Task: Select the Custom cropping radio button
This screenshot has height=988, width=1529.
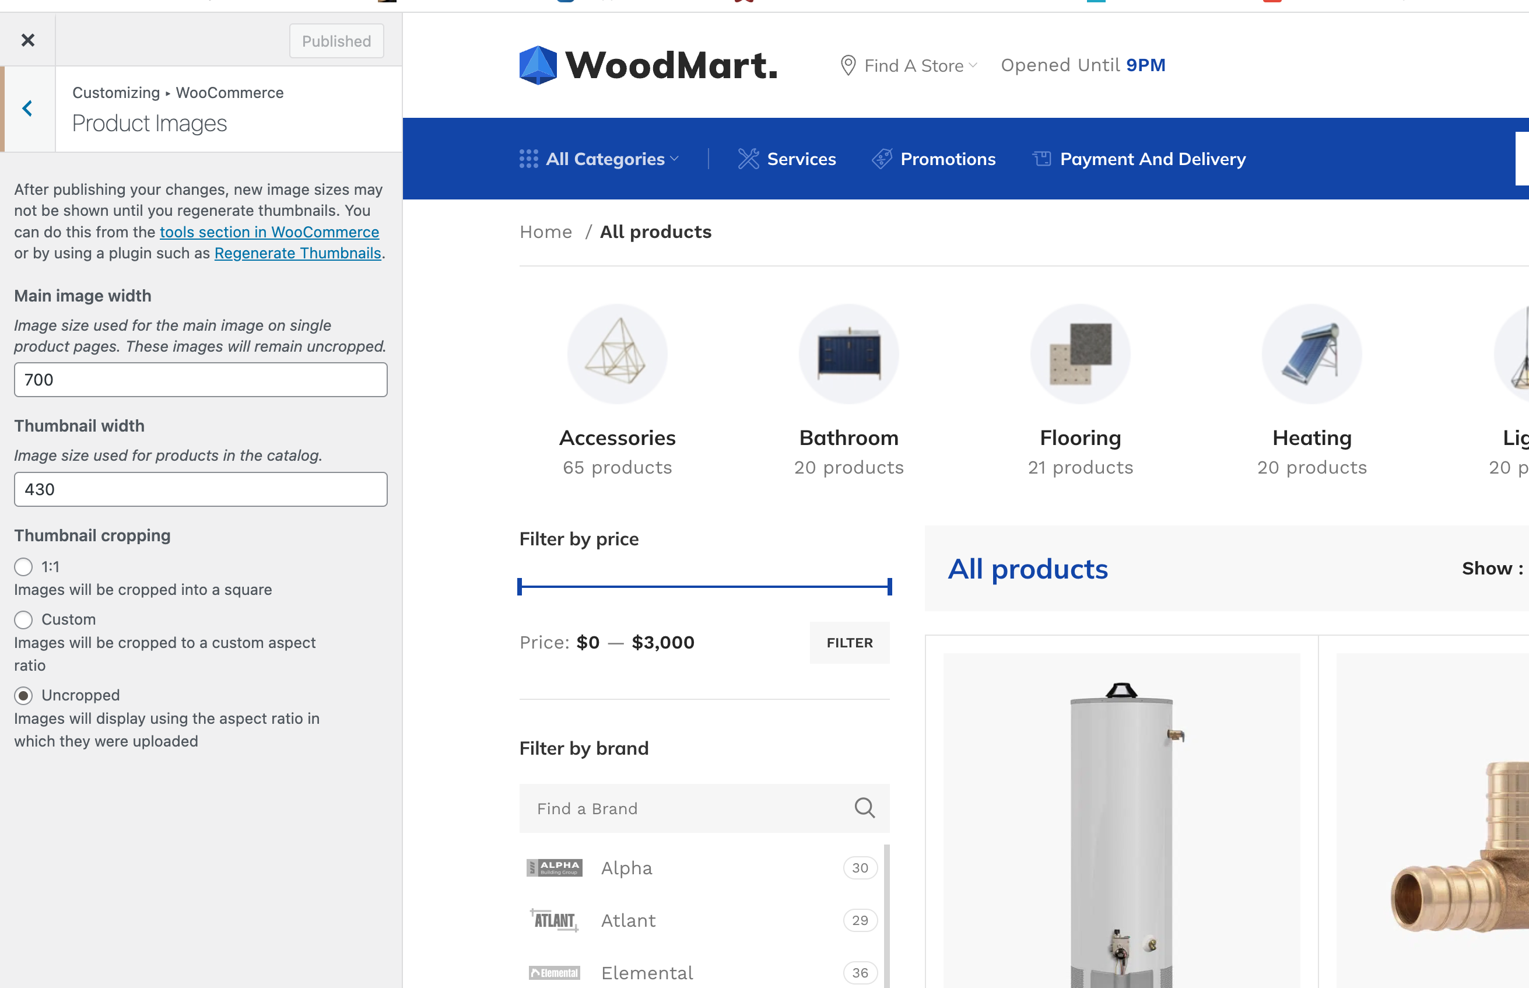Action: 24,620
